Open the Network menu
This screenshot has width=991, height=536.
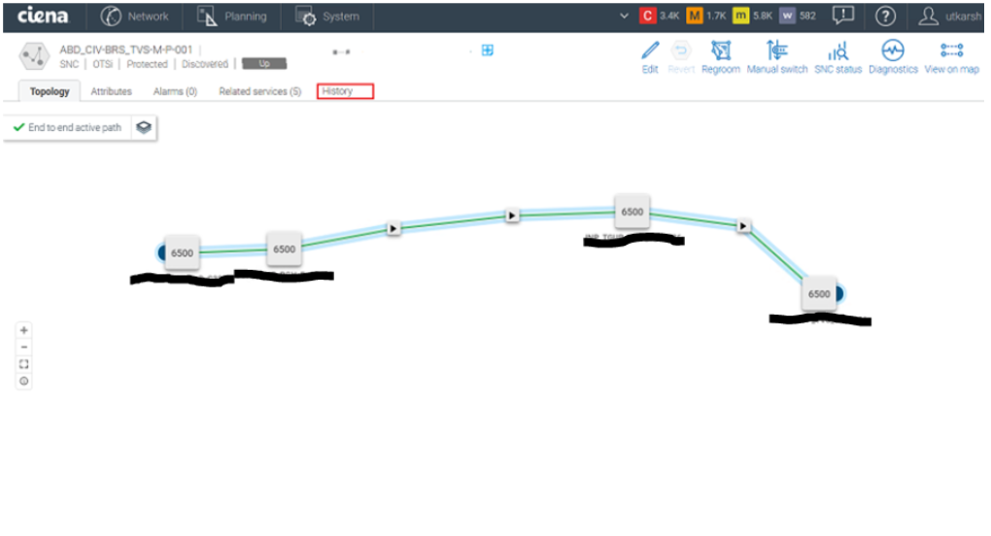(135, 17)
